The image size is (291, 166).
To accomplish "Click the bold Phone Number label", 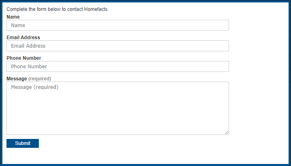I will tap(24, 58).
